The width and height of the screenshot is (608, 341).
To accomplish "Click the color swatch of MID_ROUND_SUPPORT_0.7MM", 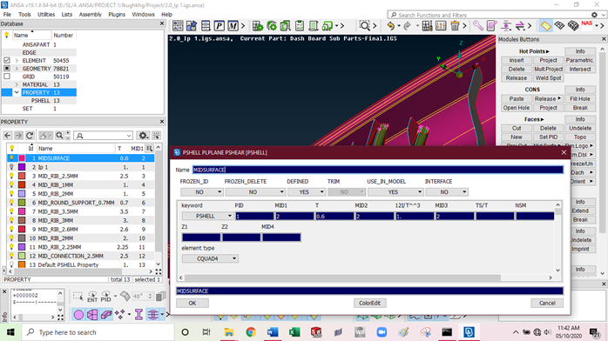I will pyautogui.click(x=22, y=203).
